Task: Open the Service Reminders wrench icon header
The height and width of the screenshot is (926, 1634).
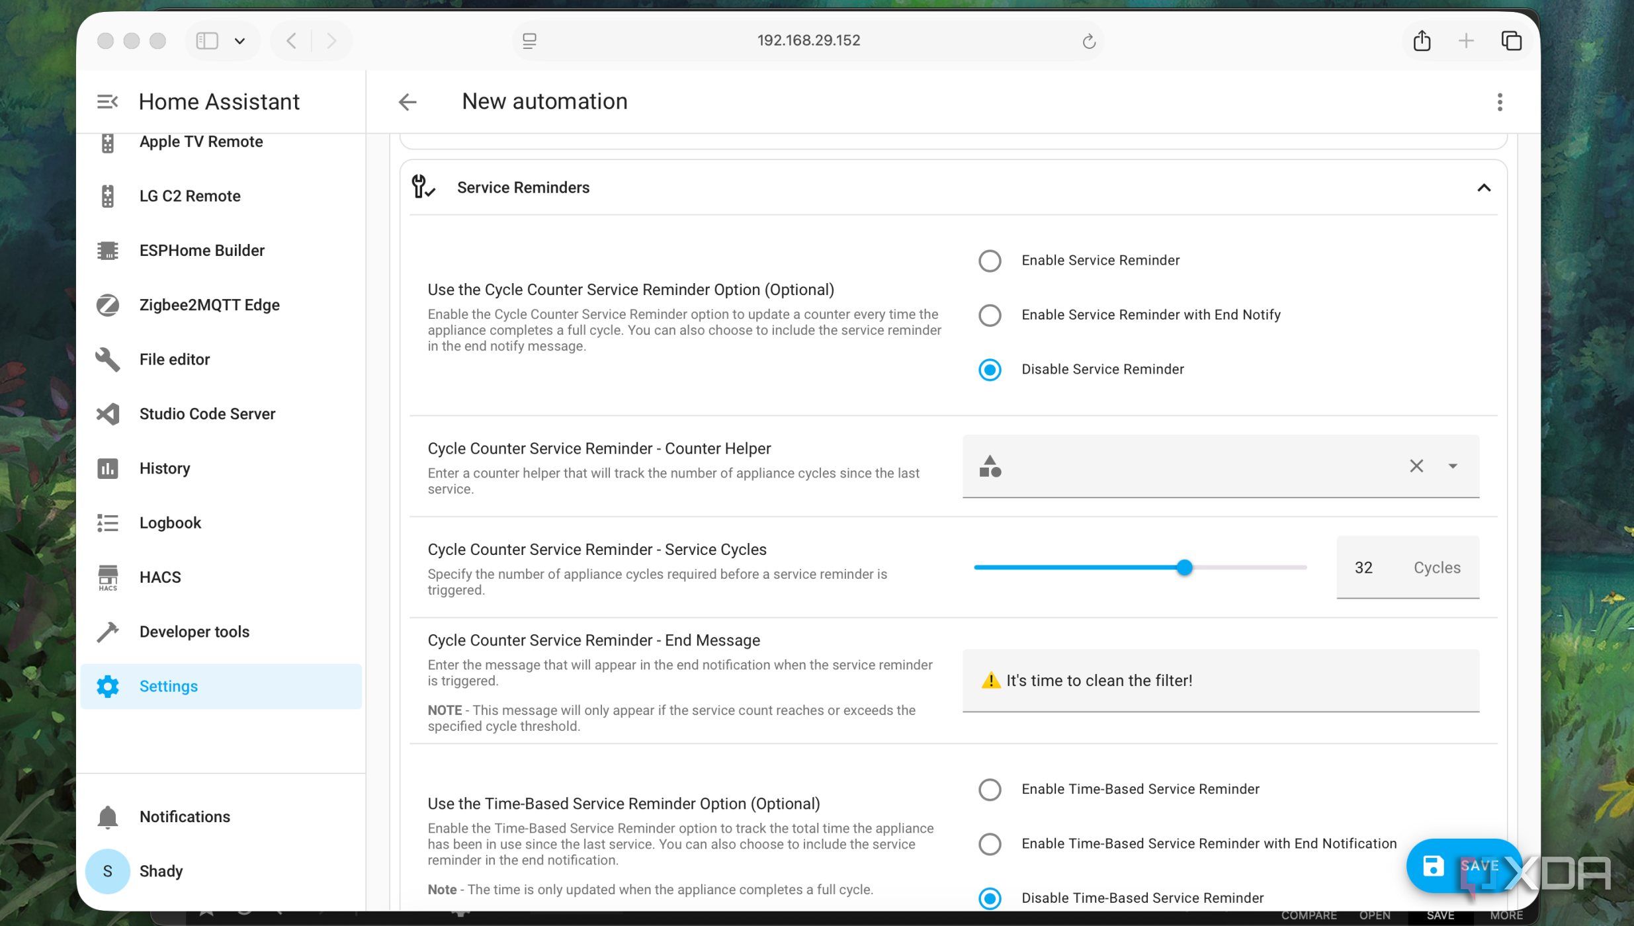Action: [x=423, y=187]
